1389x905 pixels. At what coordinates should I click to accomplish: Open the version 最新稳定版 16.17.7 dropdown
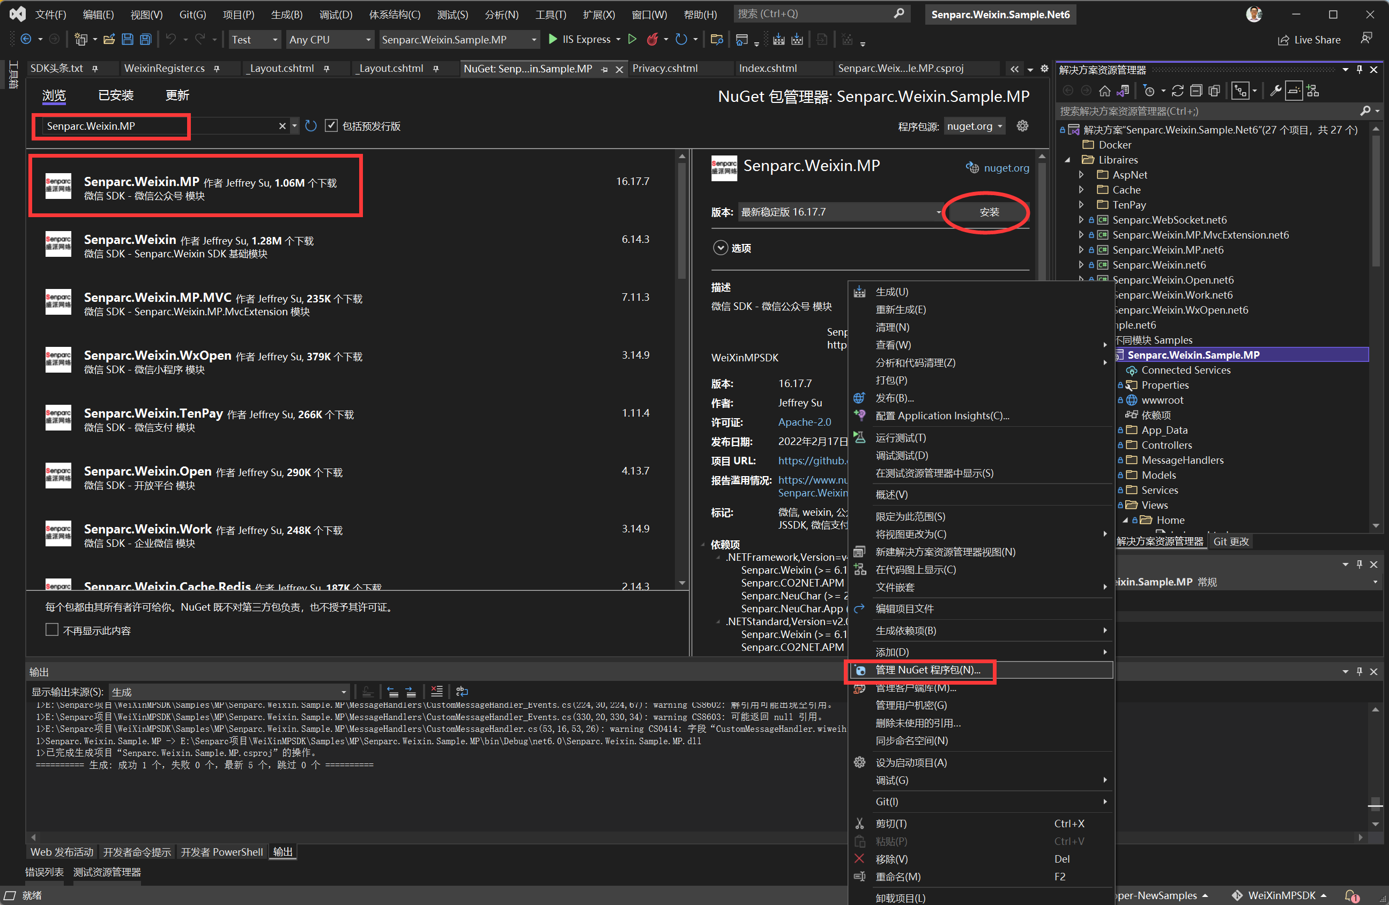click(x=839, y=211)
